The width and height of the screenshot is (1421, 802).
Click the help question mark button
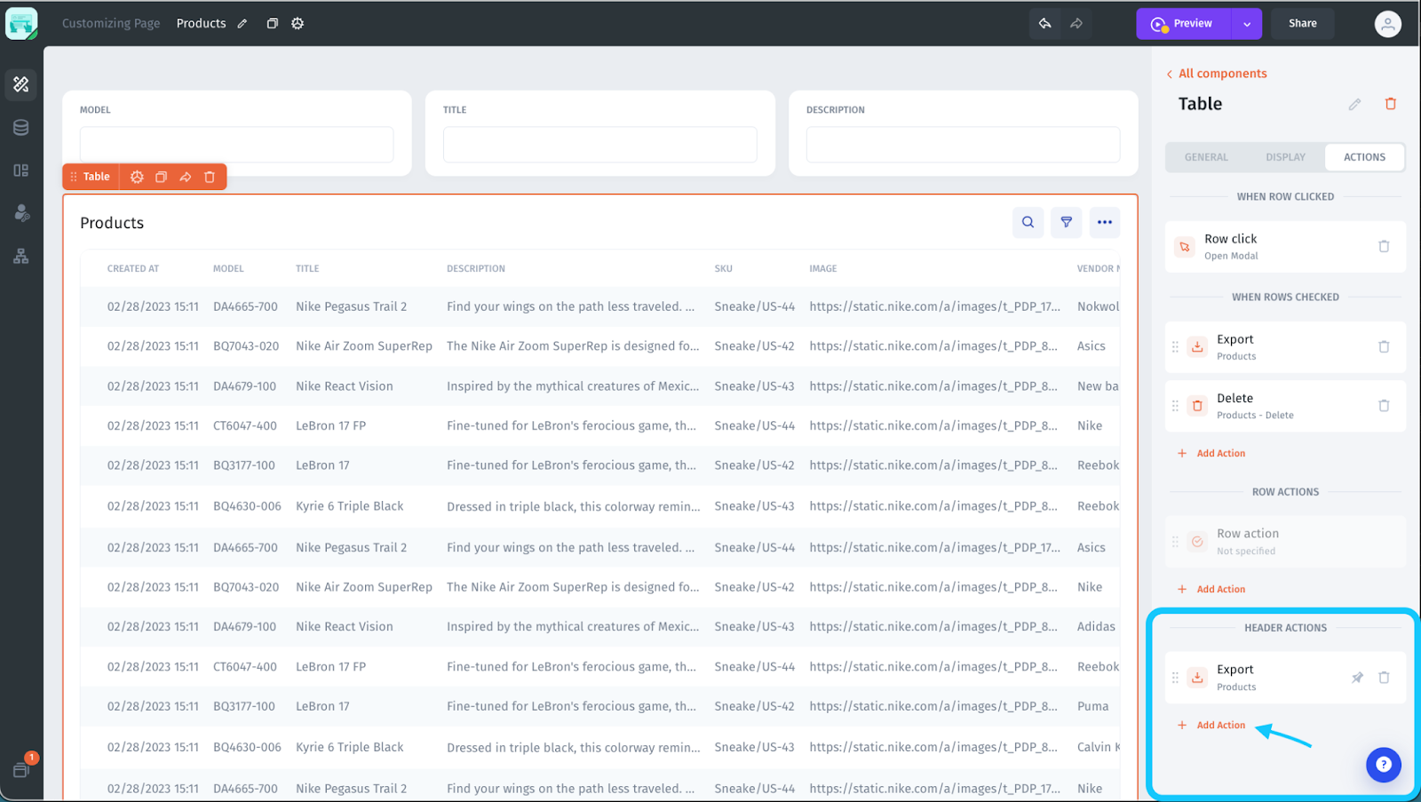1383,765
